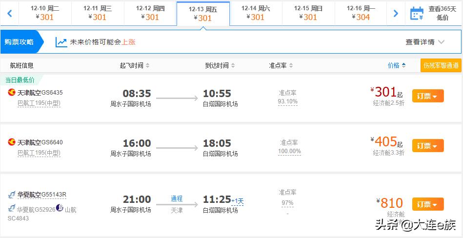Click the 航班信息 column header
Viewport: 463px width, 238px height.
(21, 65)
